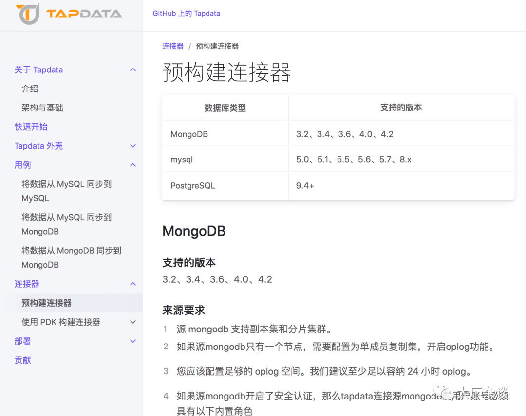Screen dimensions: 526x416
Task: Open the 关于 Tapdata sidebar item
Action: pos(38,69)
